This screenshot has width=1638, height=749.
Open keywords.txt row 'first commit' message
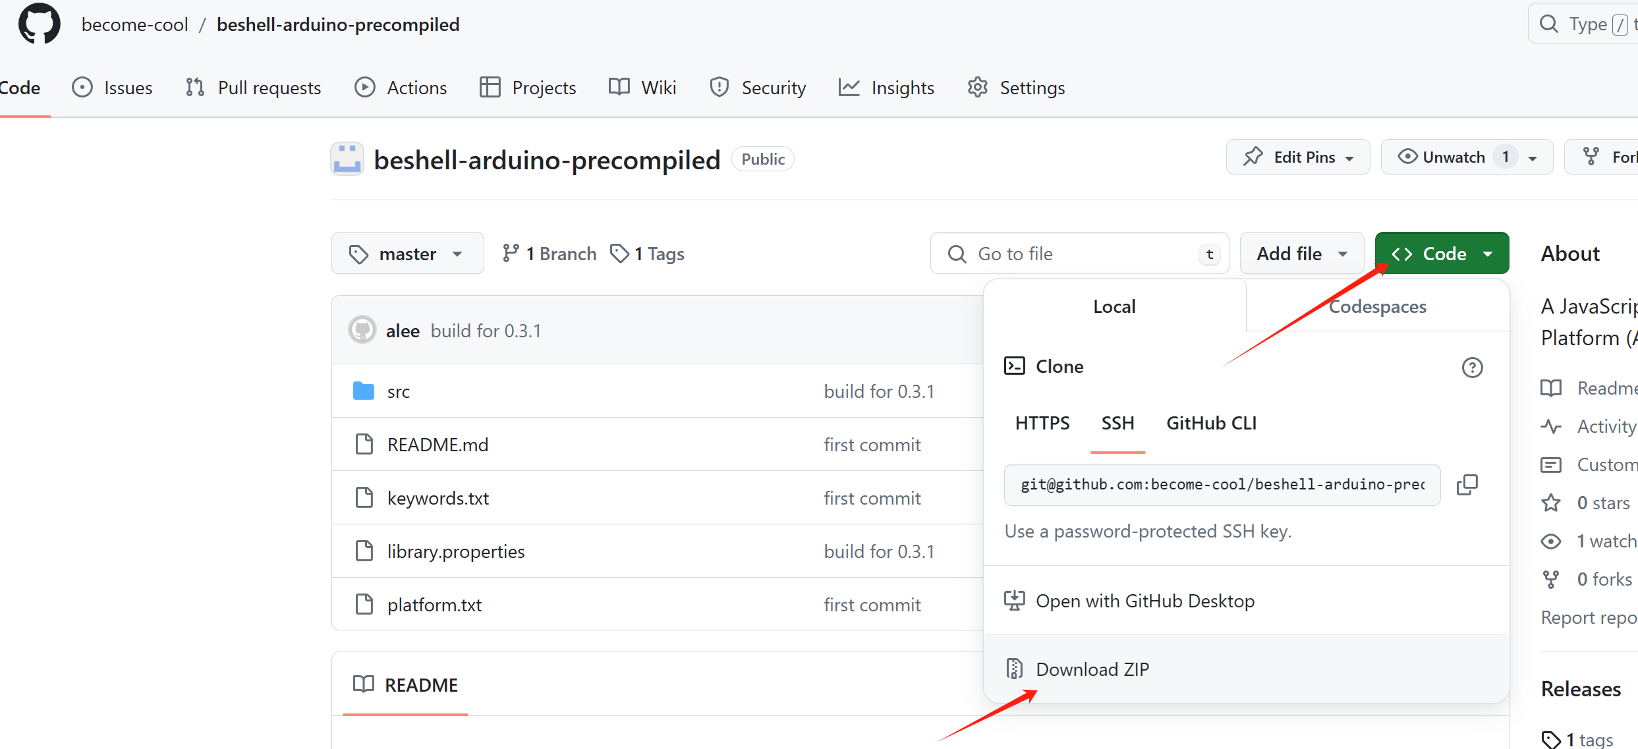872,498
